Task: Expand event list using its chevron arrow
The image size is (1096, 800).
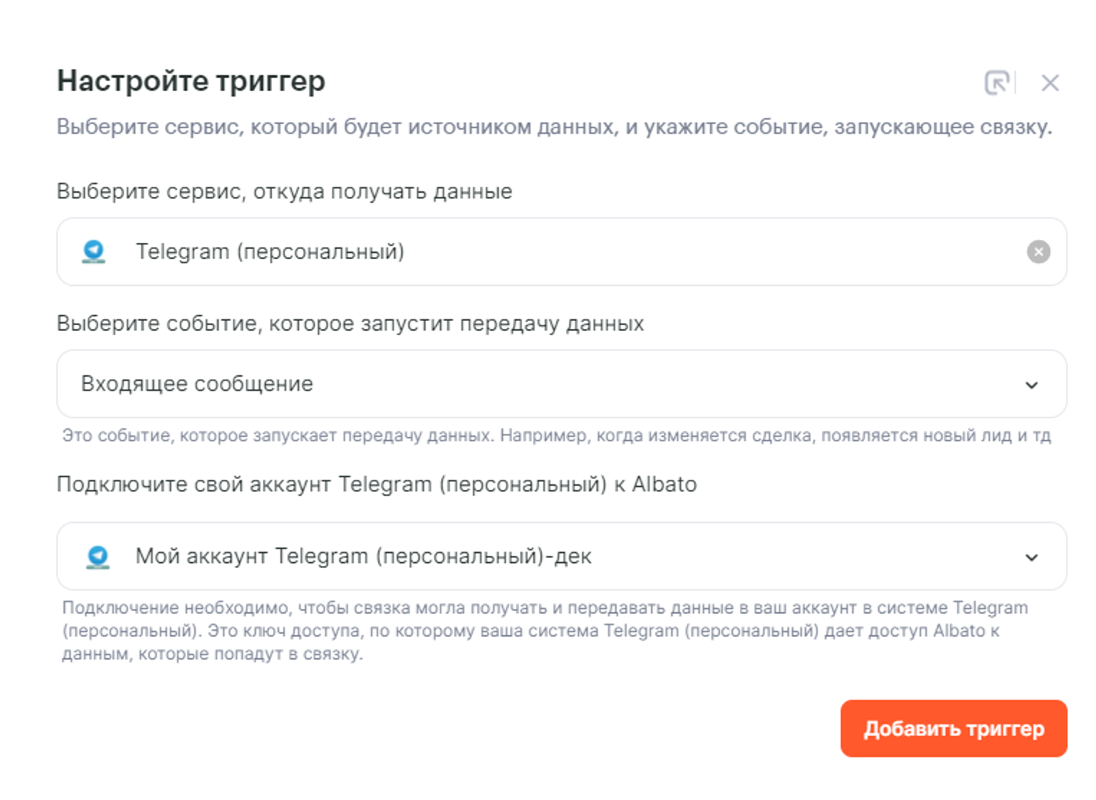Action: pyautogui.click(x=1031, y=385)
